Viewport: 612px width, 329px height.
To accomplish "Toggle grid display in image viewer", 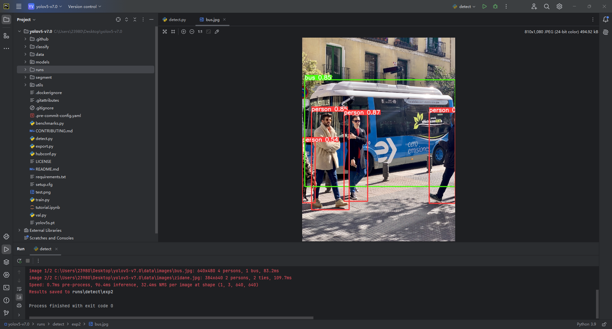I will click(173, 32).
